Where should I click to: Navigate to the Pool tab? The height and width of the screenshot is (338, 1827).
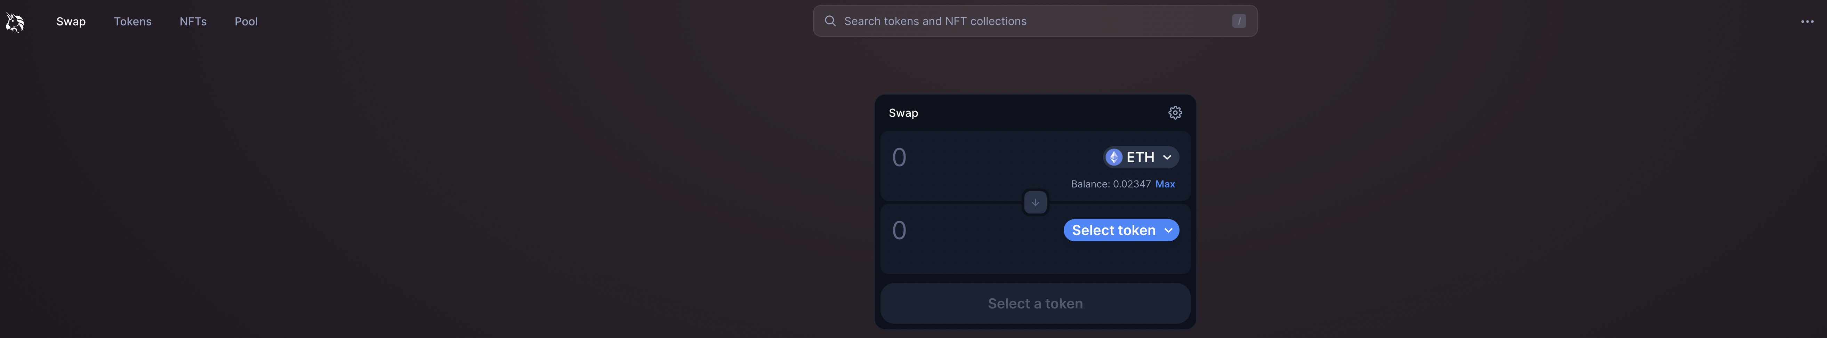(x=246, y=21)
